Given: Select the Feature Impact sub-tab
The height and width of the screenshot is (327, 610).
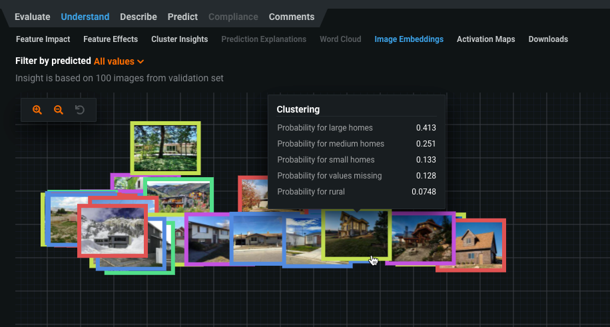Looking at the screenshot, I should [x=43, y=39].
